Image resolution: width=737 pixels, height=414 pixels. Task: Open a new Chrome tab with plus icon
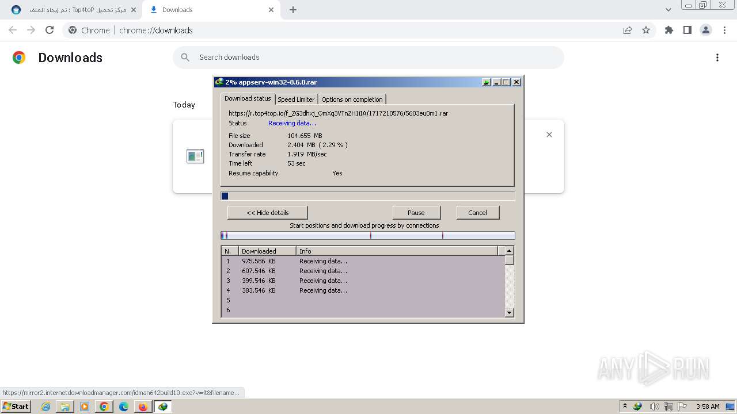pyautogui.click(x=293, y=10)
